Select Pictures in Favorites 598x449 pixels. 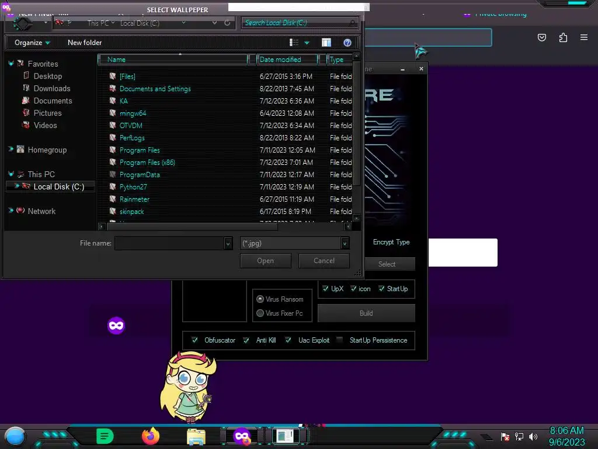coord(48,113)
